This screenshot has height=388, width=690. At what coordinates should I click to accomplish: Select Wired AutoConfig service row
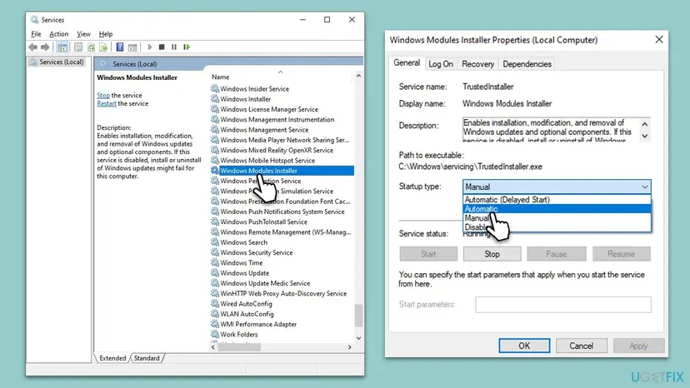[x=282, y=304]
